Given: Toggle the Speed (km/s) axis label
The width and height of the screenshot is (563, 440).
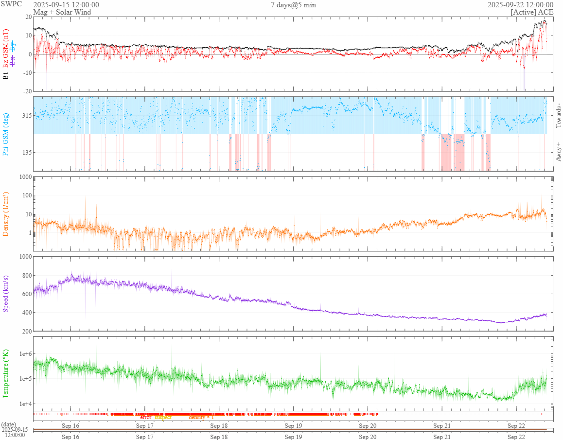Looking at the screenshot, I should click(5, 294).
